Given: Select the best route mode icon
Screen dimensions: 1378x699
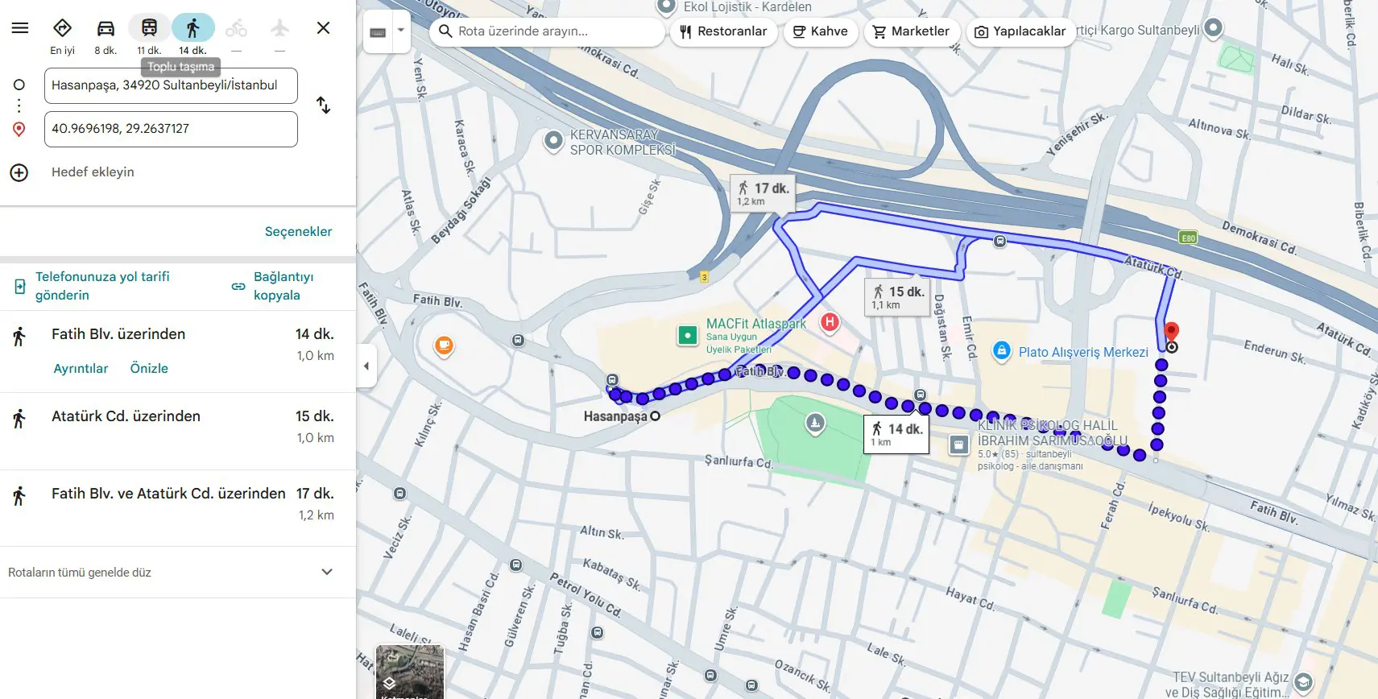Looking at the screenshot, I should [x=62, y=29].
